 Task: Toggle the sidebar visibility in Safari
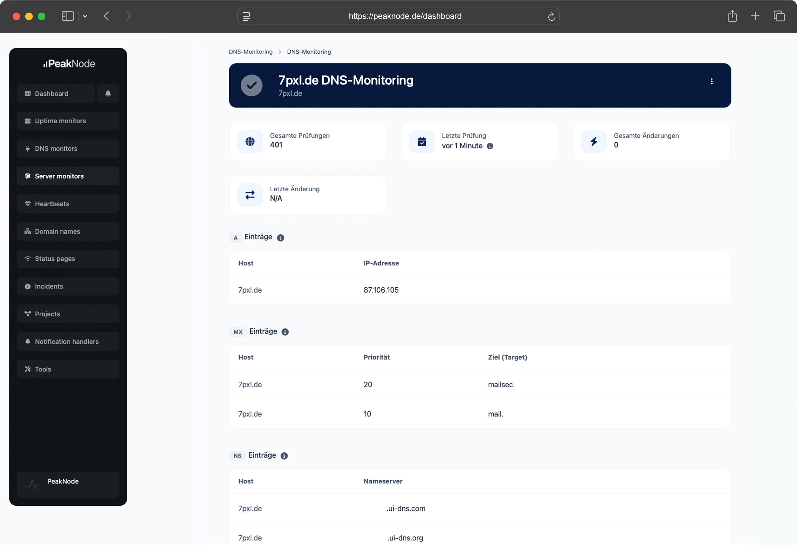click(67, 16)
